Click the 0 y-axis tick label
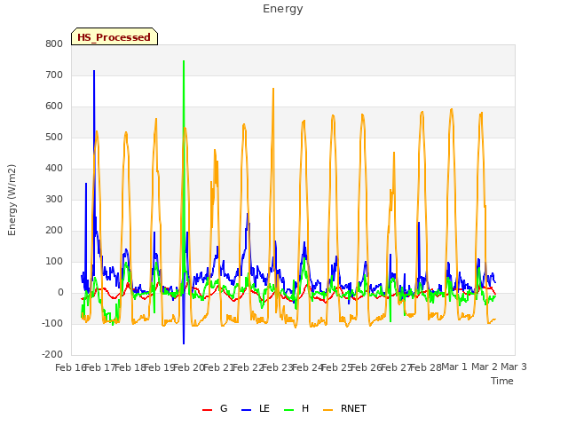568x426 pixels. coord(60,293)
